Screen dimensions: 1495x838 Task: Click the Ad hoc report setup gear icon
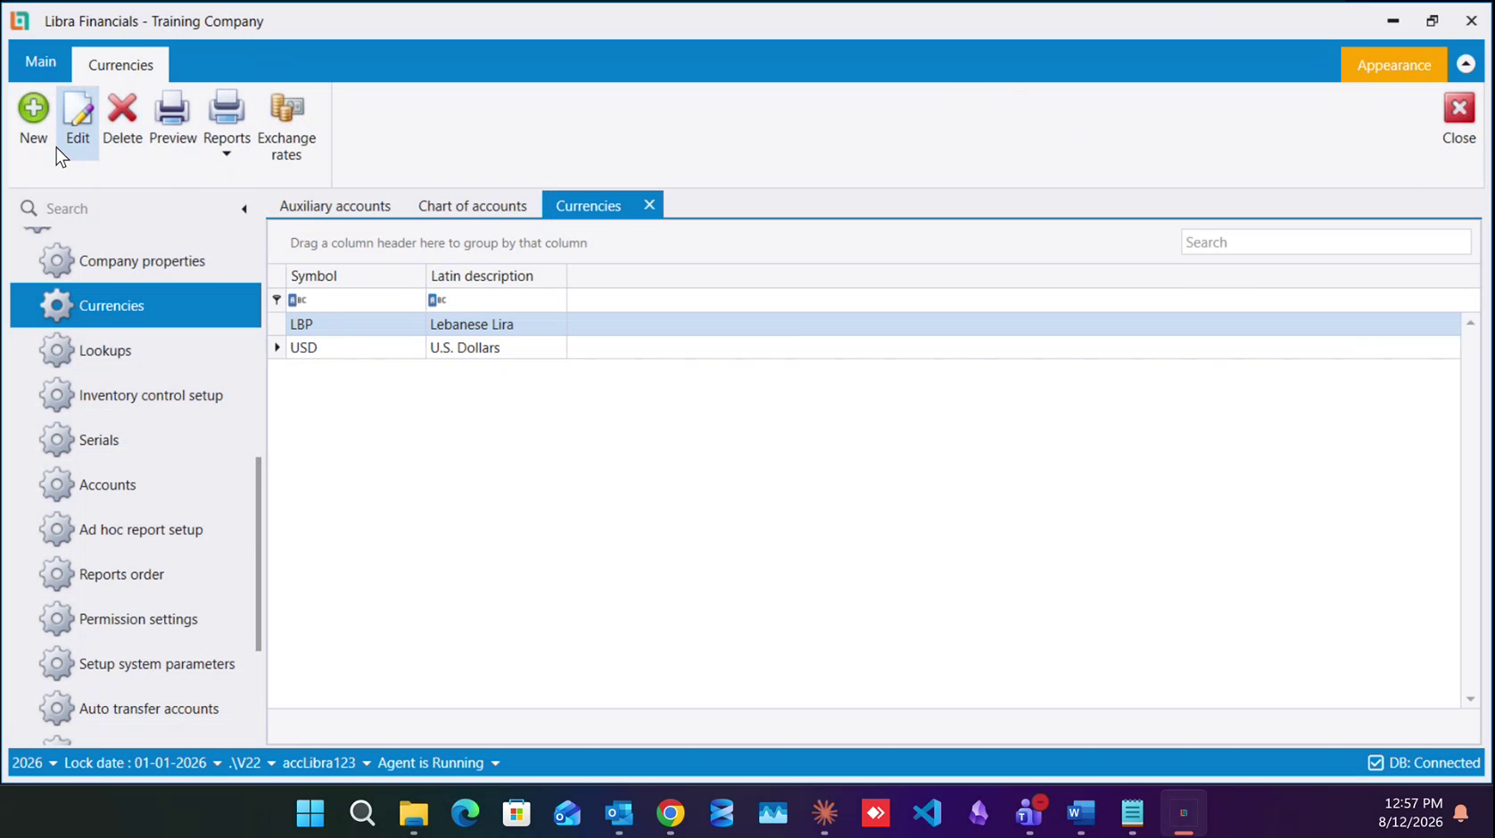pos(56,530)
